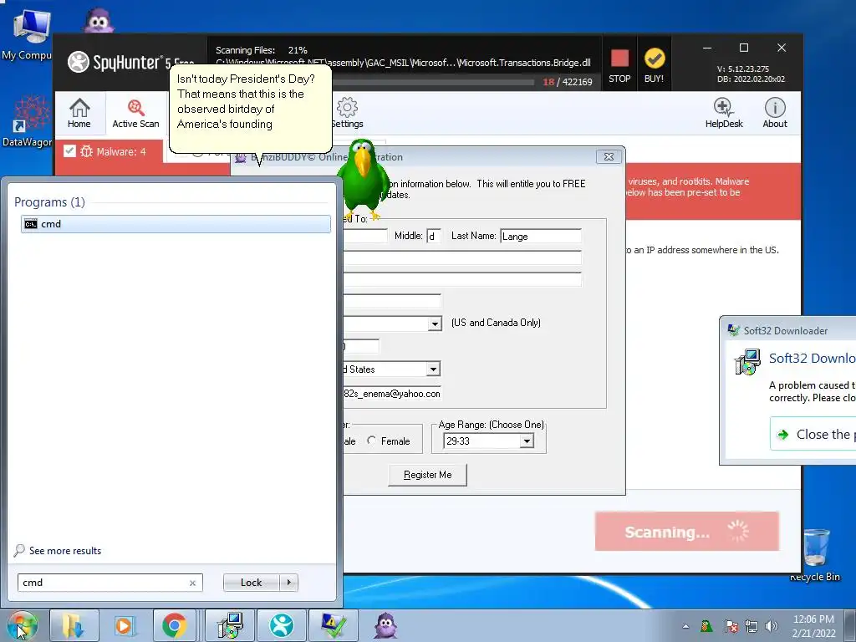Toggle the Malware: 4 checkbox
The image size is (856, 642).
click(69, 151)
